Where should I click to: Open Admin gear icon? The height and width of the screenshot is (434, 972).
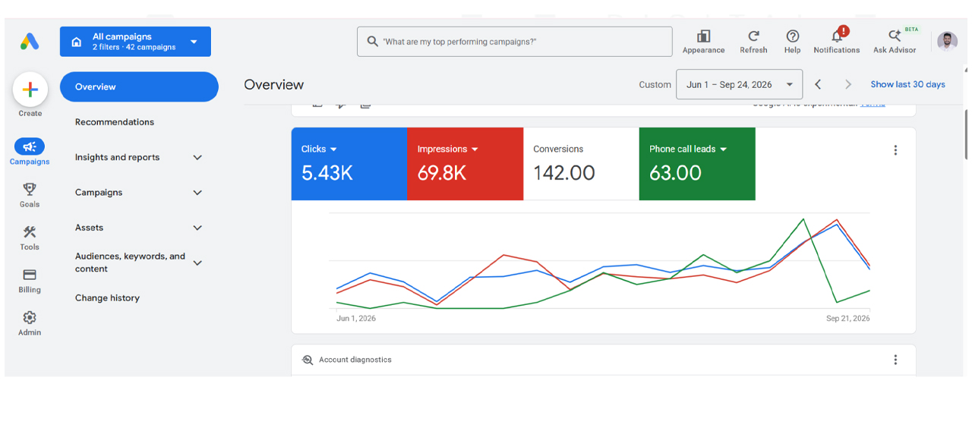click(x=30, y=317)
